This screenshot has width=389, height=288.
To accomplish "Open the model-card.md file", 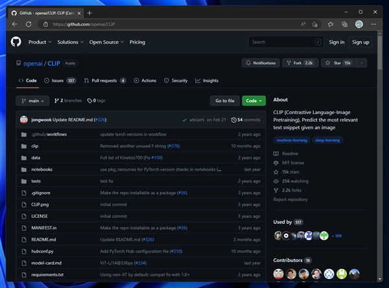I will click(x=47, y=263).
